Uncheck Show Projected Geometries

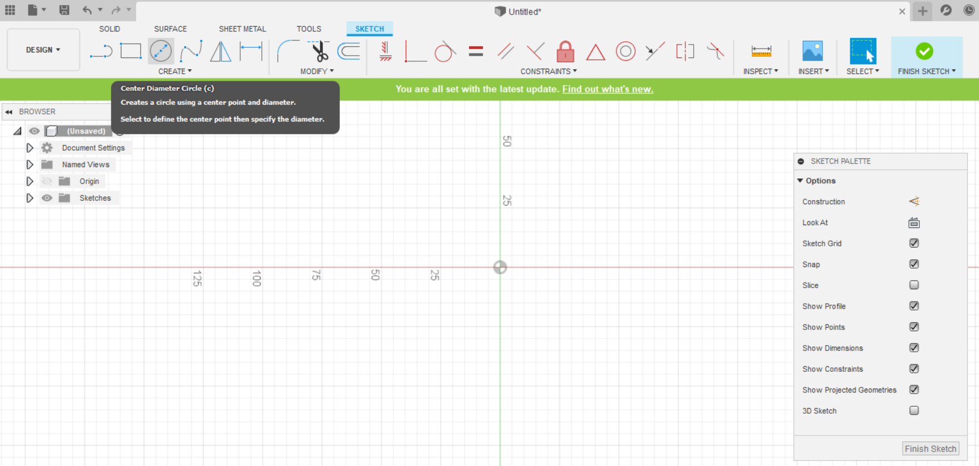pyautogui.click(x=914, y=390)
